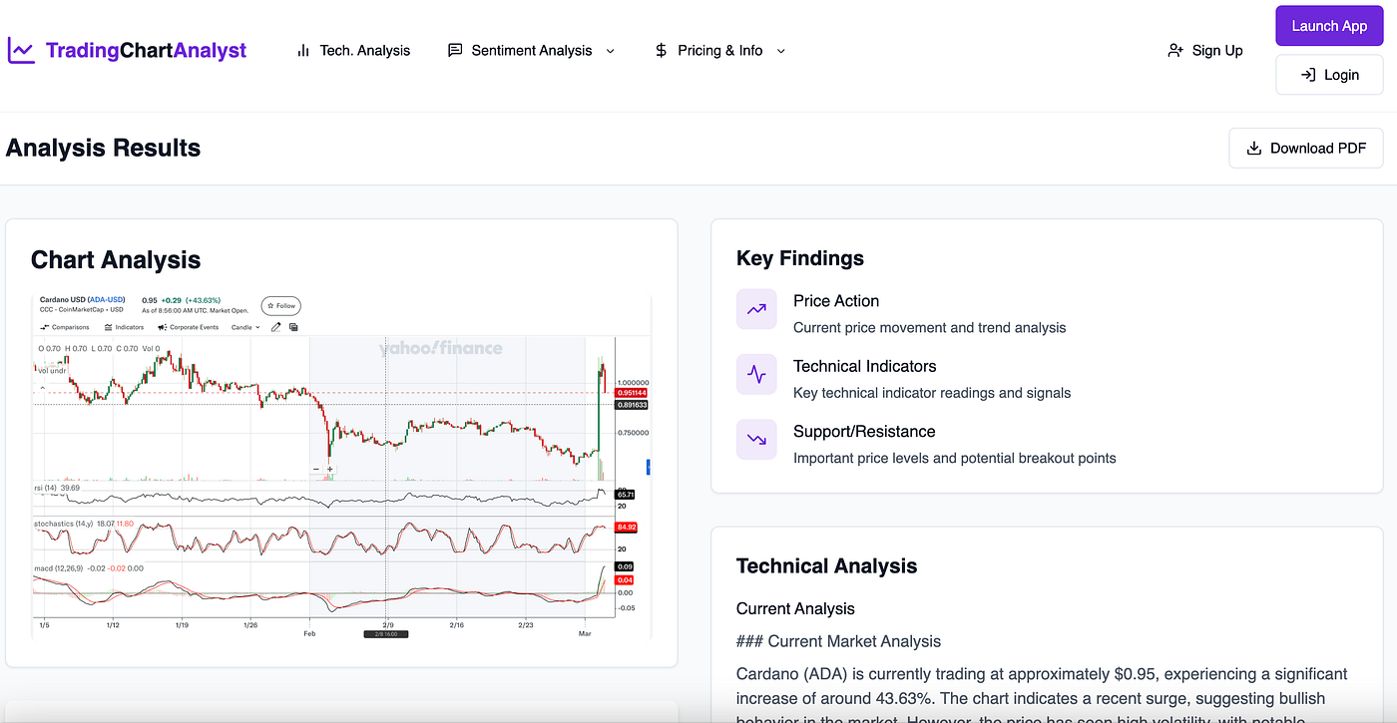Click the Support/Resistance trend-down icon
The width and height of the screenshot is (1397, 723).
(x=756, y=440)
